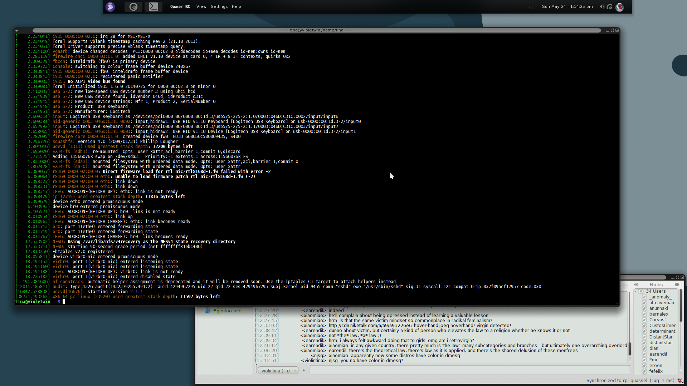
Task: Open the volume control in system tray
Action: (602, 6)
